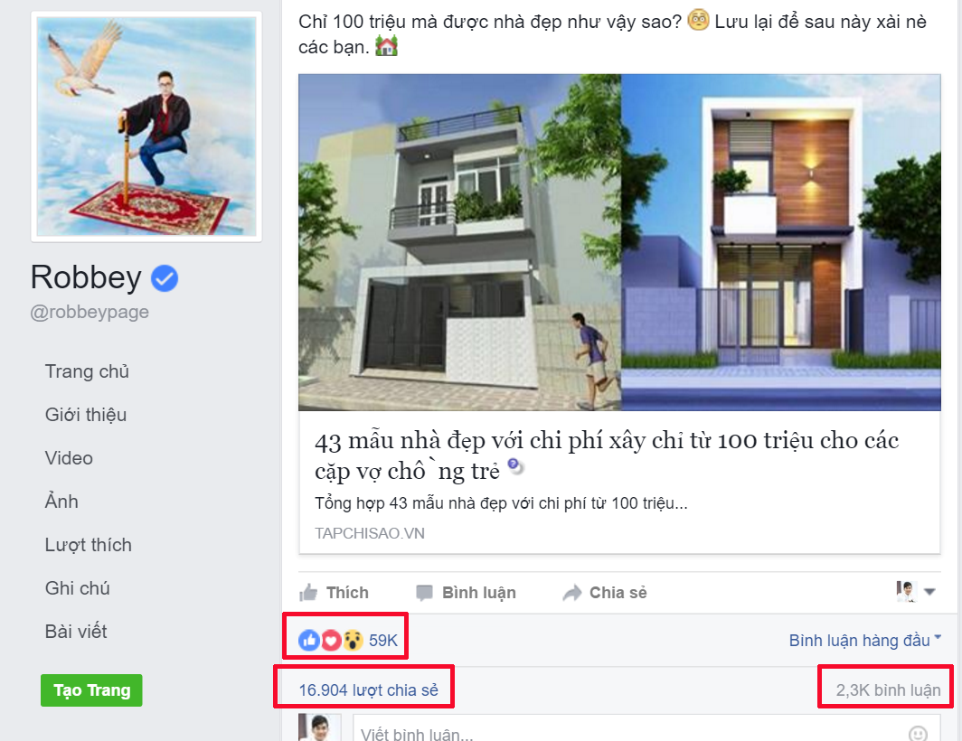This screenshot has height=741, width=962.
Task: Open the Lượt thích section
Action: (x=89, y=545)
